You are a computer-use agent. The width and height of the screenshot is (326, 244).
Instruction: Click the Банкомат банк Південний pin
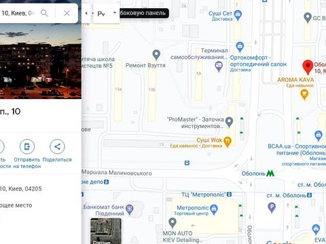pyautogui.click(x=130, y=209)
